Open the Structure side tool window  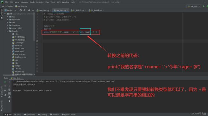pyautogui.click(x=2, y=92)
